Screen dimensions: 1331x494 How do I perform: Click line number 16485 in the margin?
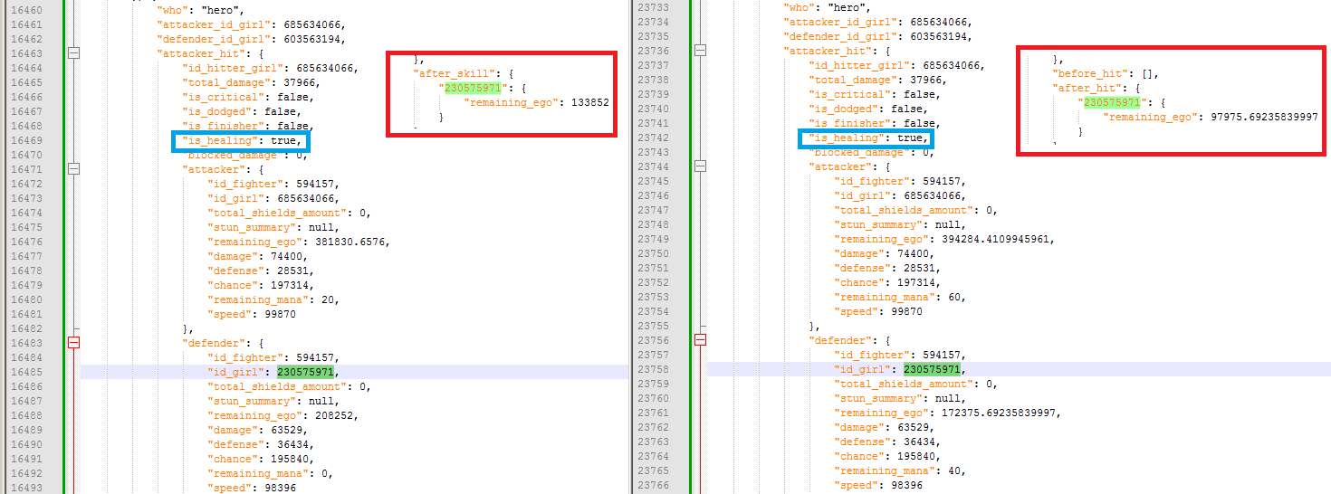(x=25, y=372)
